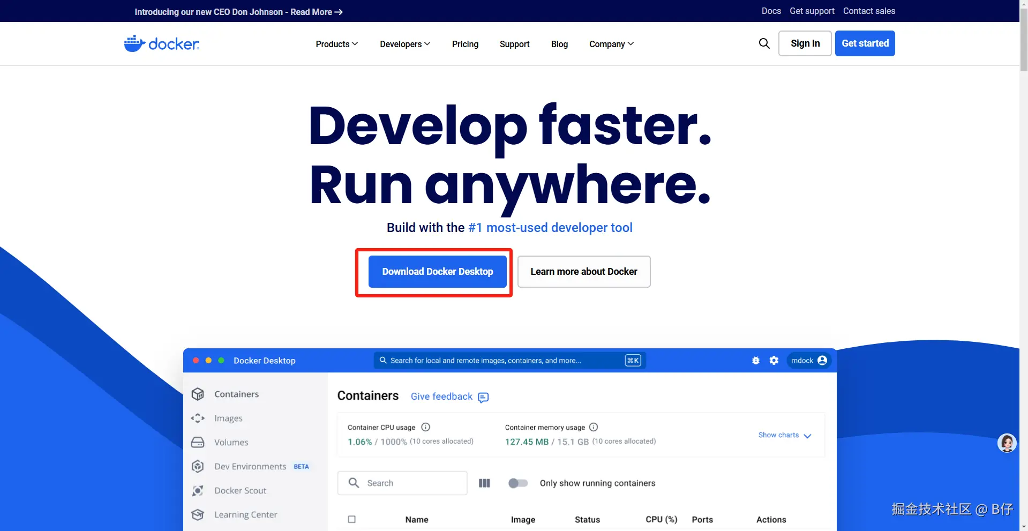Image resolution: width=1028 pixels, height=531 pixels.
Task: Toggle Only show running containers switch
Action: [x=518, y=483]
